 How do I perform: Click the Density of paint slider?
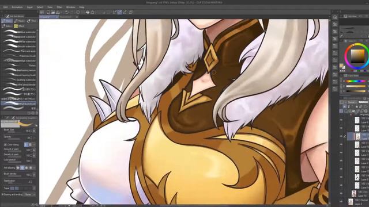[x=14, y=157]
